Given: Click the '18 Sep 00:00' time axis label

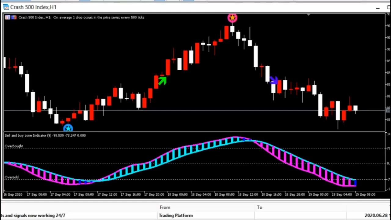Looking at the screenshot, I should coord(178,194).
